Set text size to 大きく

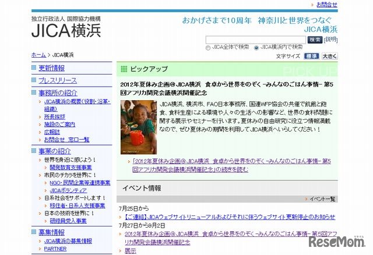(x=329, y=56)
